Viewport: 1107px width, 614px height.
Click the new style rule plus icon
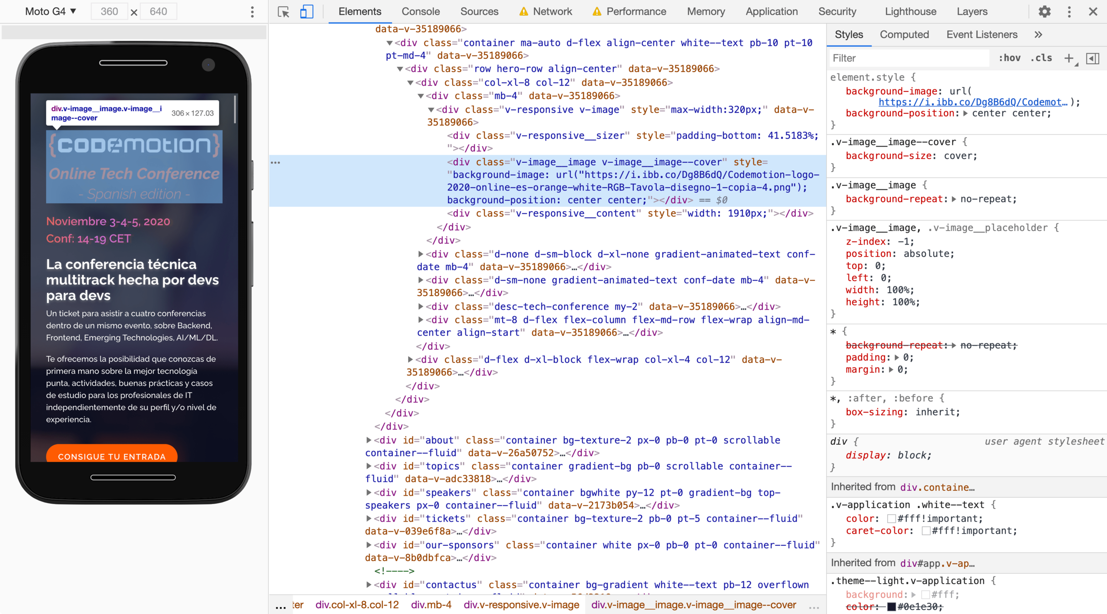(x=1069, y=58)
